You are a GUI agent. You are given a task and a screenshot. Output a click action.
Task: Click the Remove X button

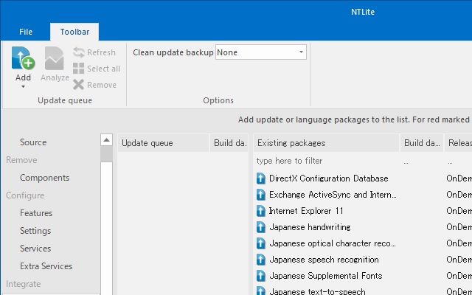94,85
